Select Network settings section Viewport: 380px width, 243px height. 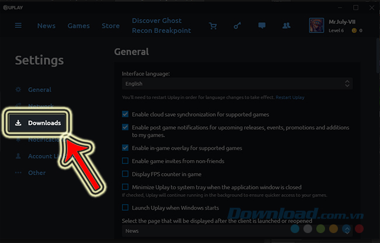coord(41,106)
